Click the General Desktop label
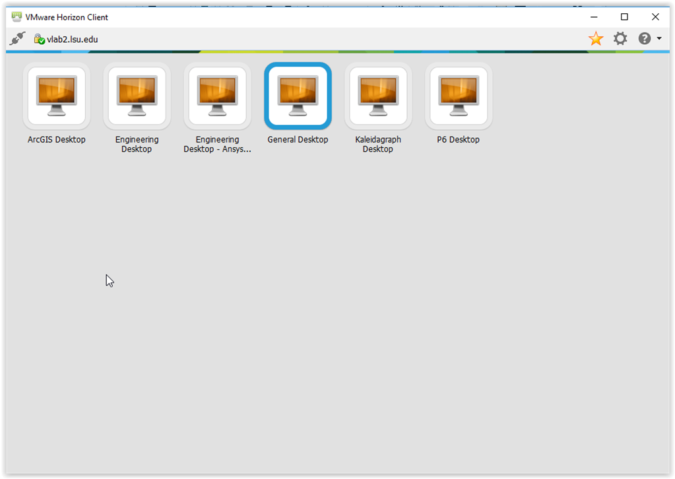Viewport: 675px width, 479px height. 298,139
